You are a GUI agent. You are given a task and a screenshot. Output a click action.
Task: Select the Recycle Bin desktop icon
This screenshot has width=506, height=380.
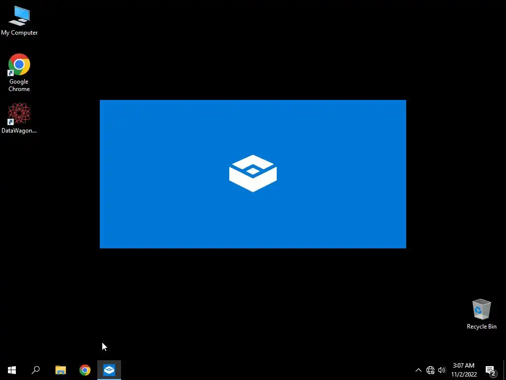coord(481,314)
